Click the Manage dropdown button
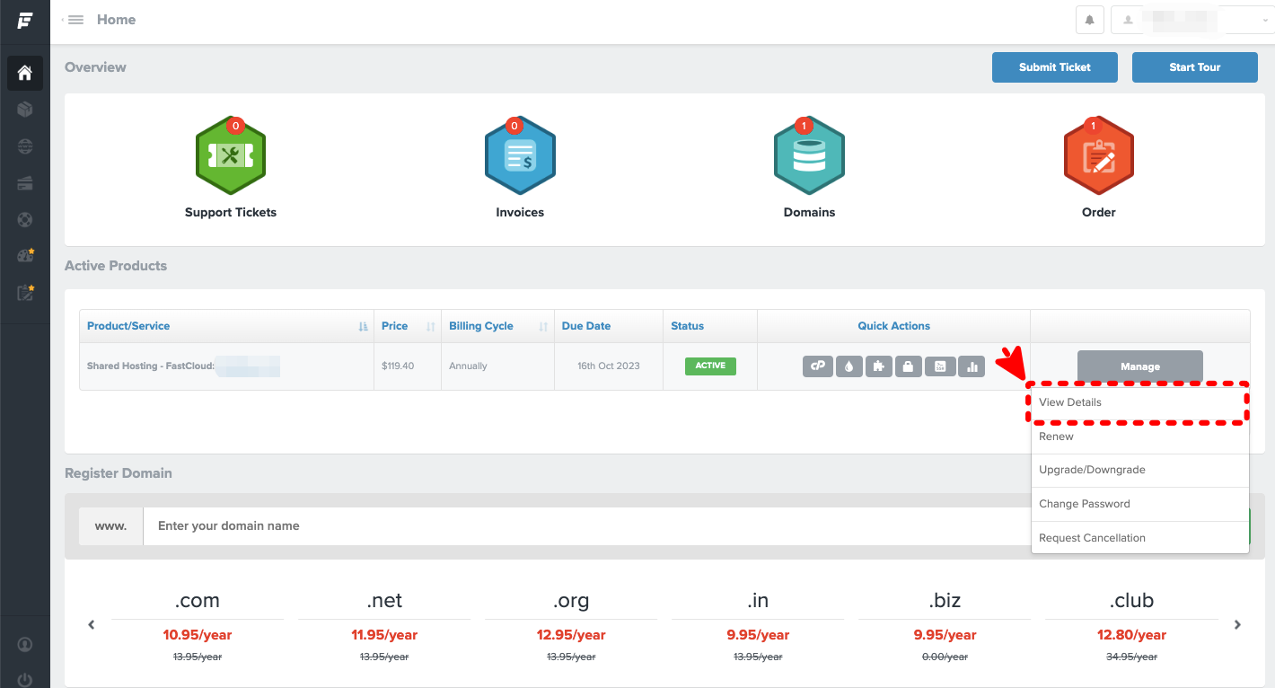The height and width of the screenshot is (688, 1275). pyautogui.click(x=1139, y=366)
